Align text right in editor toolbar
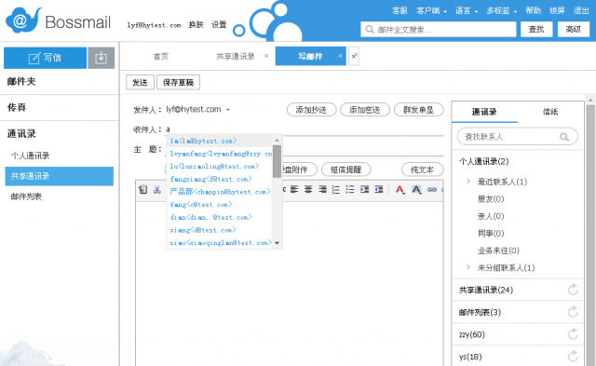The image size is (596, 366). (322, 189)
